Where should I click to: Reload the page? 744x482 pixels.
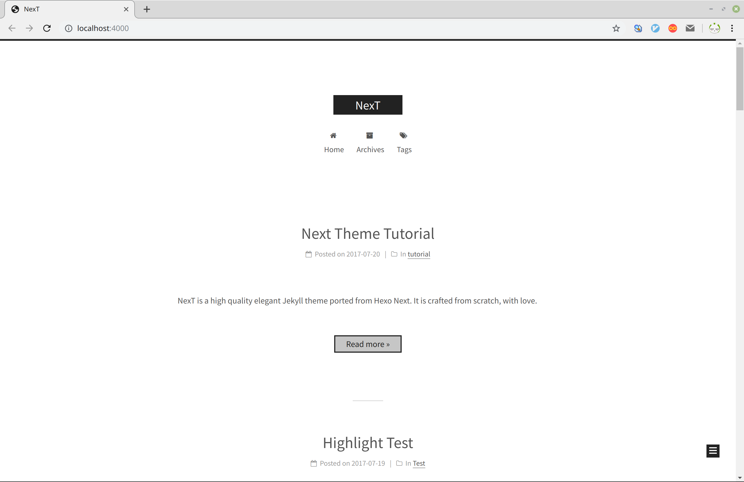tap(47, 29)
